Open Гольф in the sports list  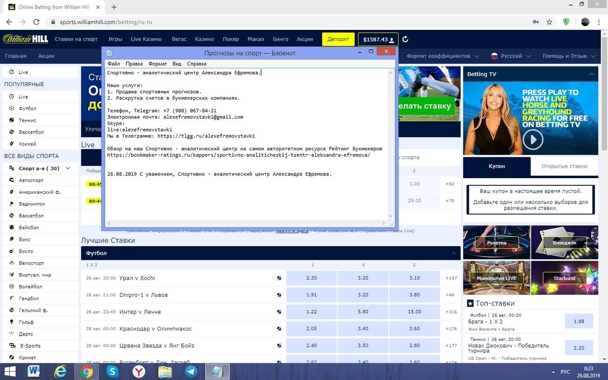(40, 322)
